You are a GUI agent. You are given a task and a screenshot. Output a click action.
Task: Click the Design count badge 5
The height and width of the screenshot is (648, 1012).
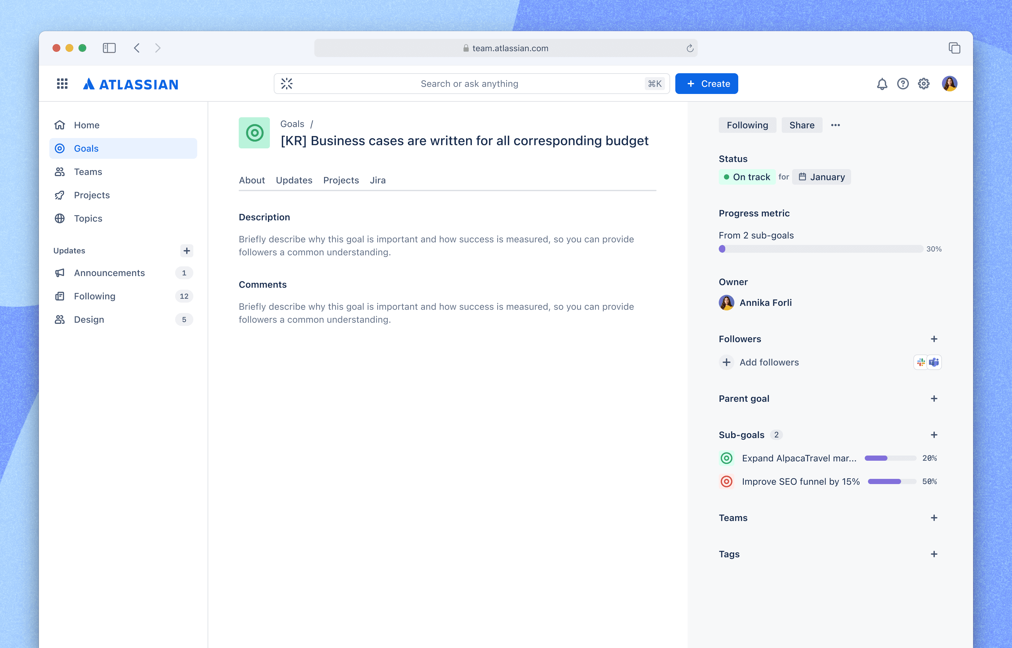[x=184, y=320]
